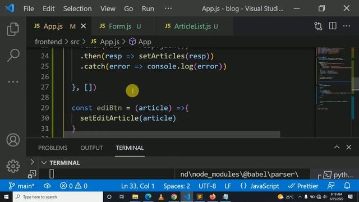Screen dimensions: 359x202
Task: Click the main* git branch indicator
Action: 21,186
